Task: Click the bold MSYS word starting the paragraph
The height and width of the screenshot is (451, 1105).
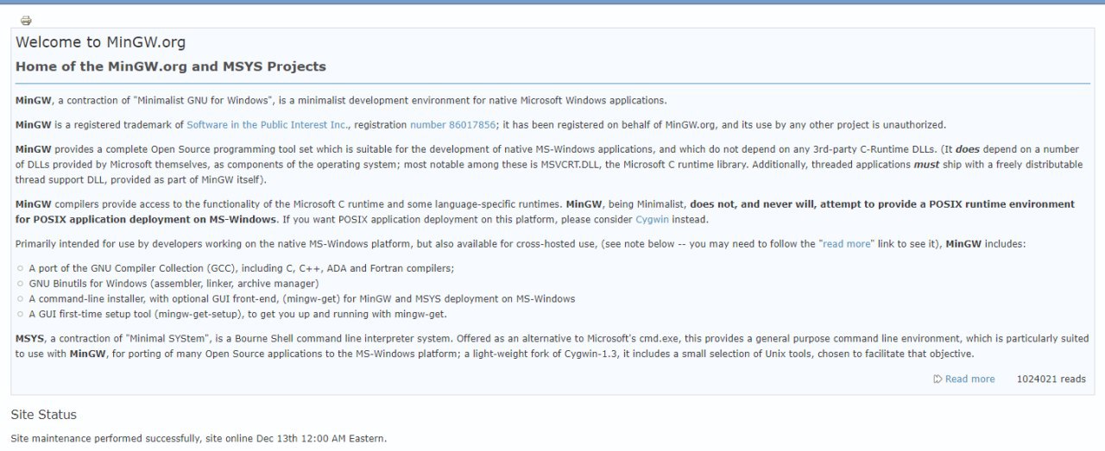Action: 29,339
